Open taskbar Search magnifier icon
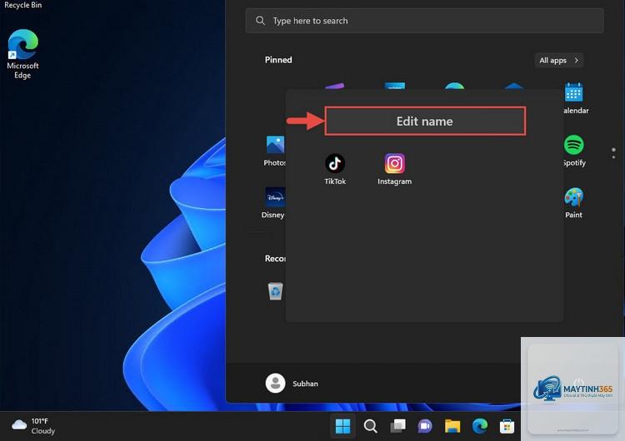This screenshot has height=441, width=625. coord(370,426)
